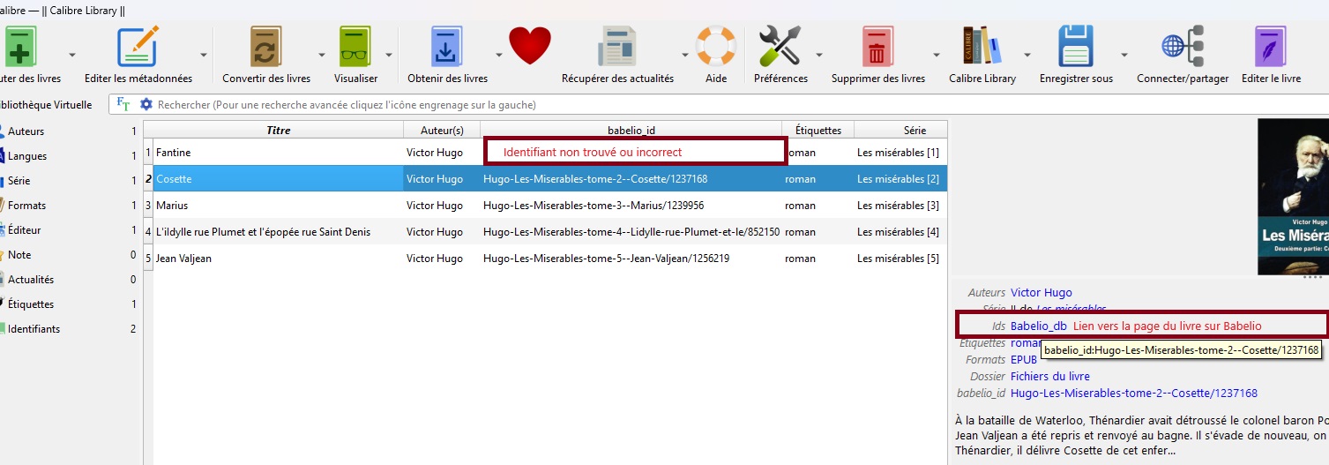Click the Editer le livre purple icon
The height and width of the screenshot is (465, 1329).
point(1271,46)
